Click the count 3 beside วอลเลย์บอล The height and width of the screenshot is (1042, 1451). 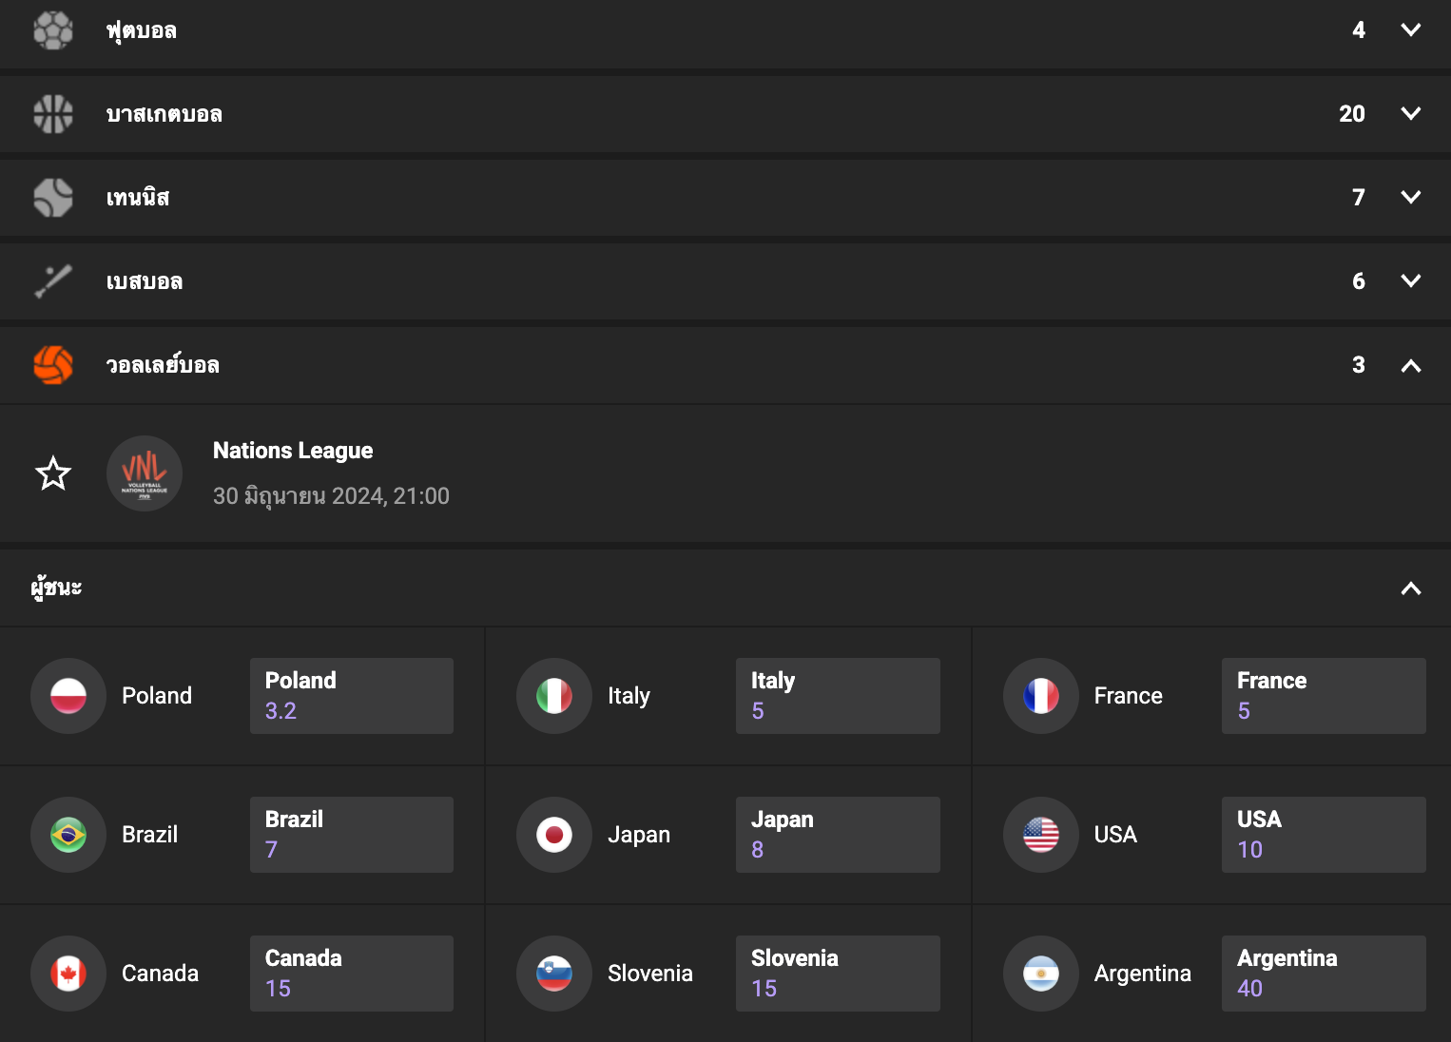tap(1359, 365)
